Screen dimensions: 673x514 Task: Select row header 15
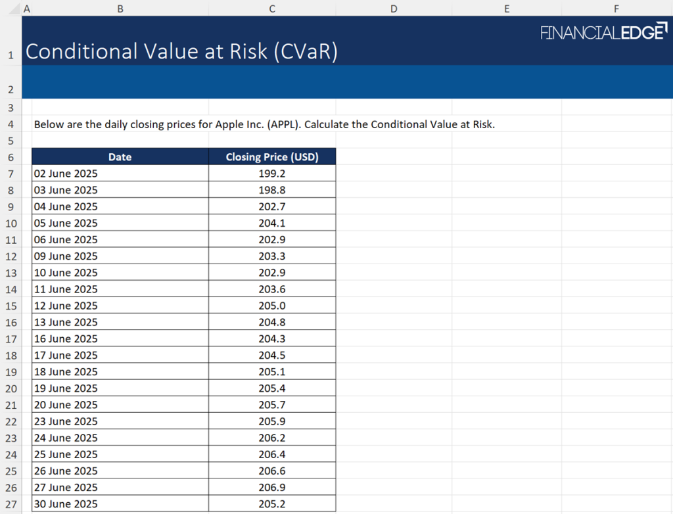[x=11, y=305]
